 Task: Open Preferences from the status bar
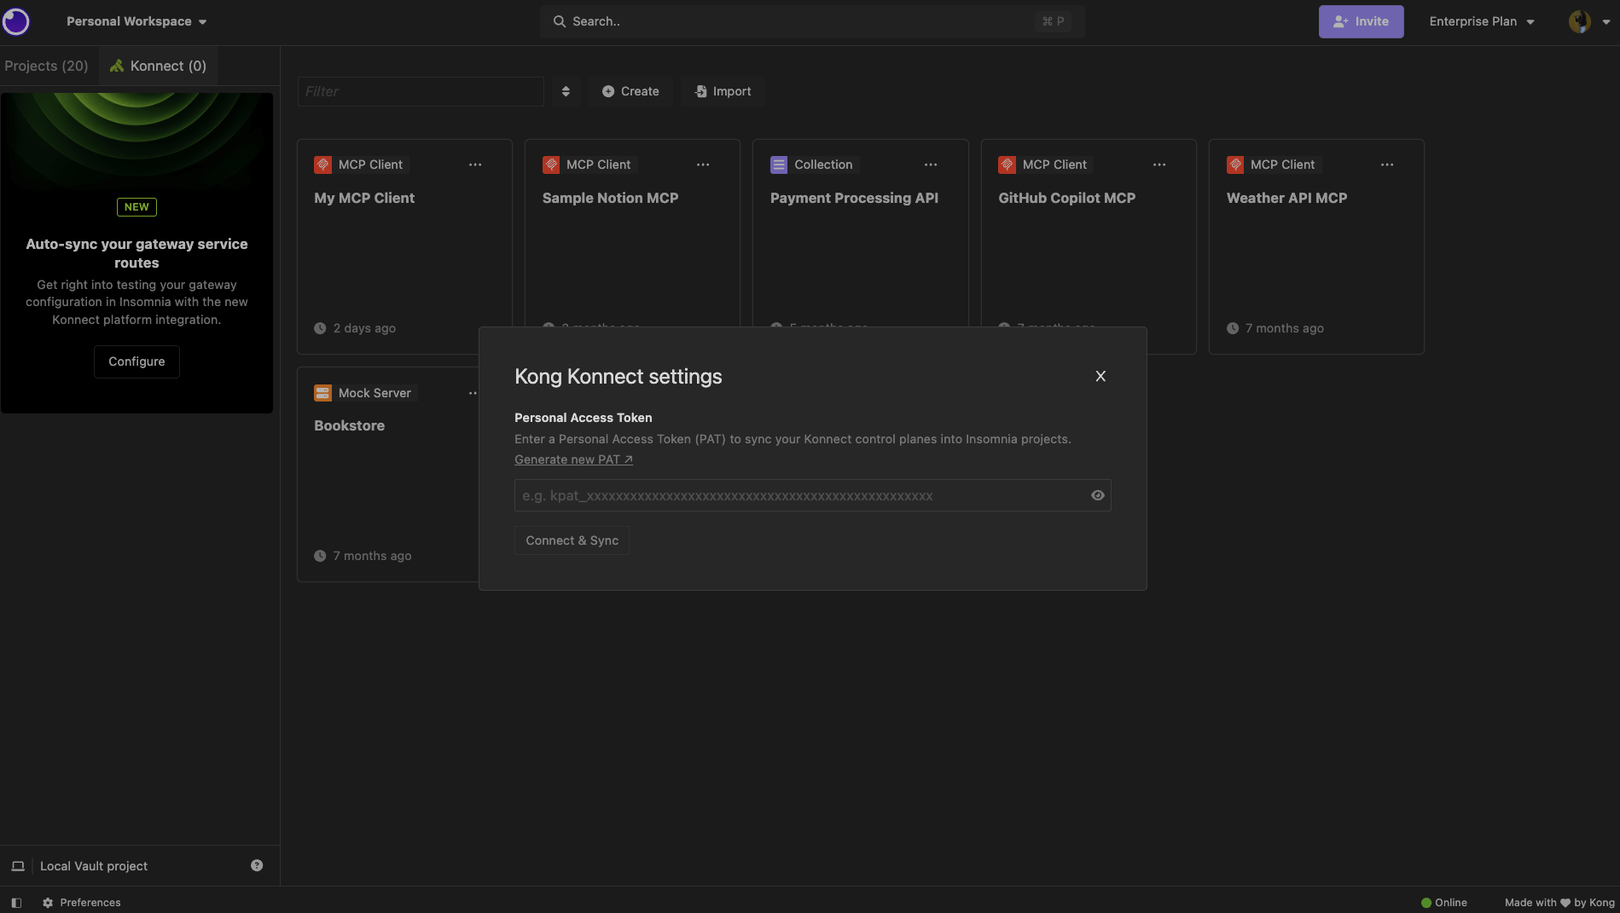coord(82,903)
